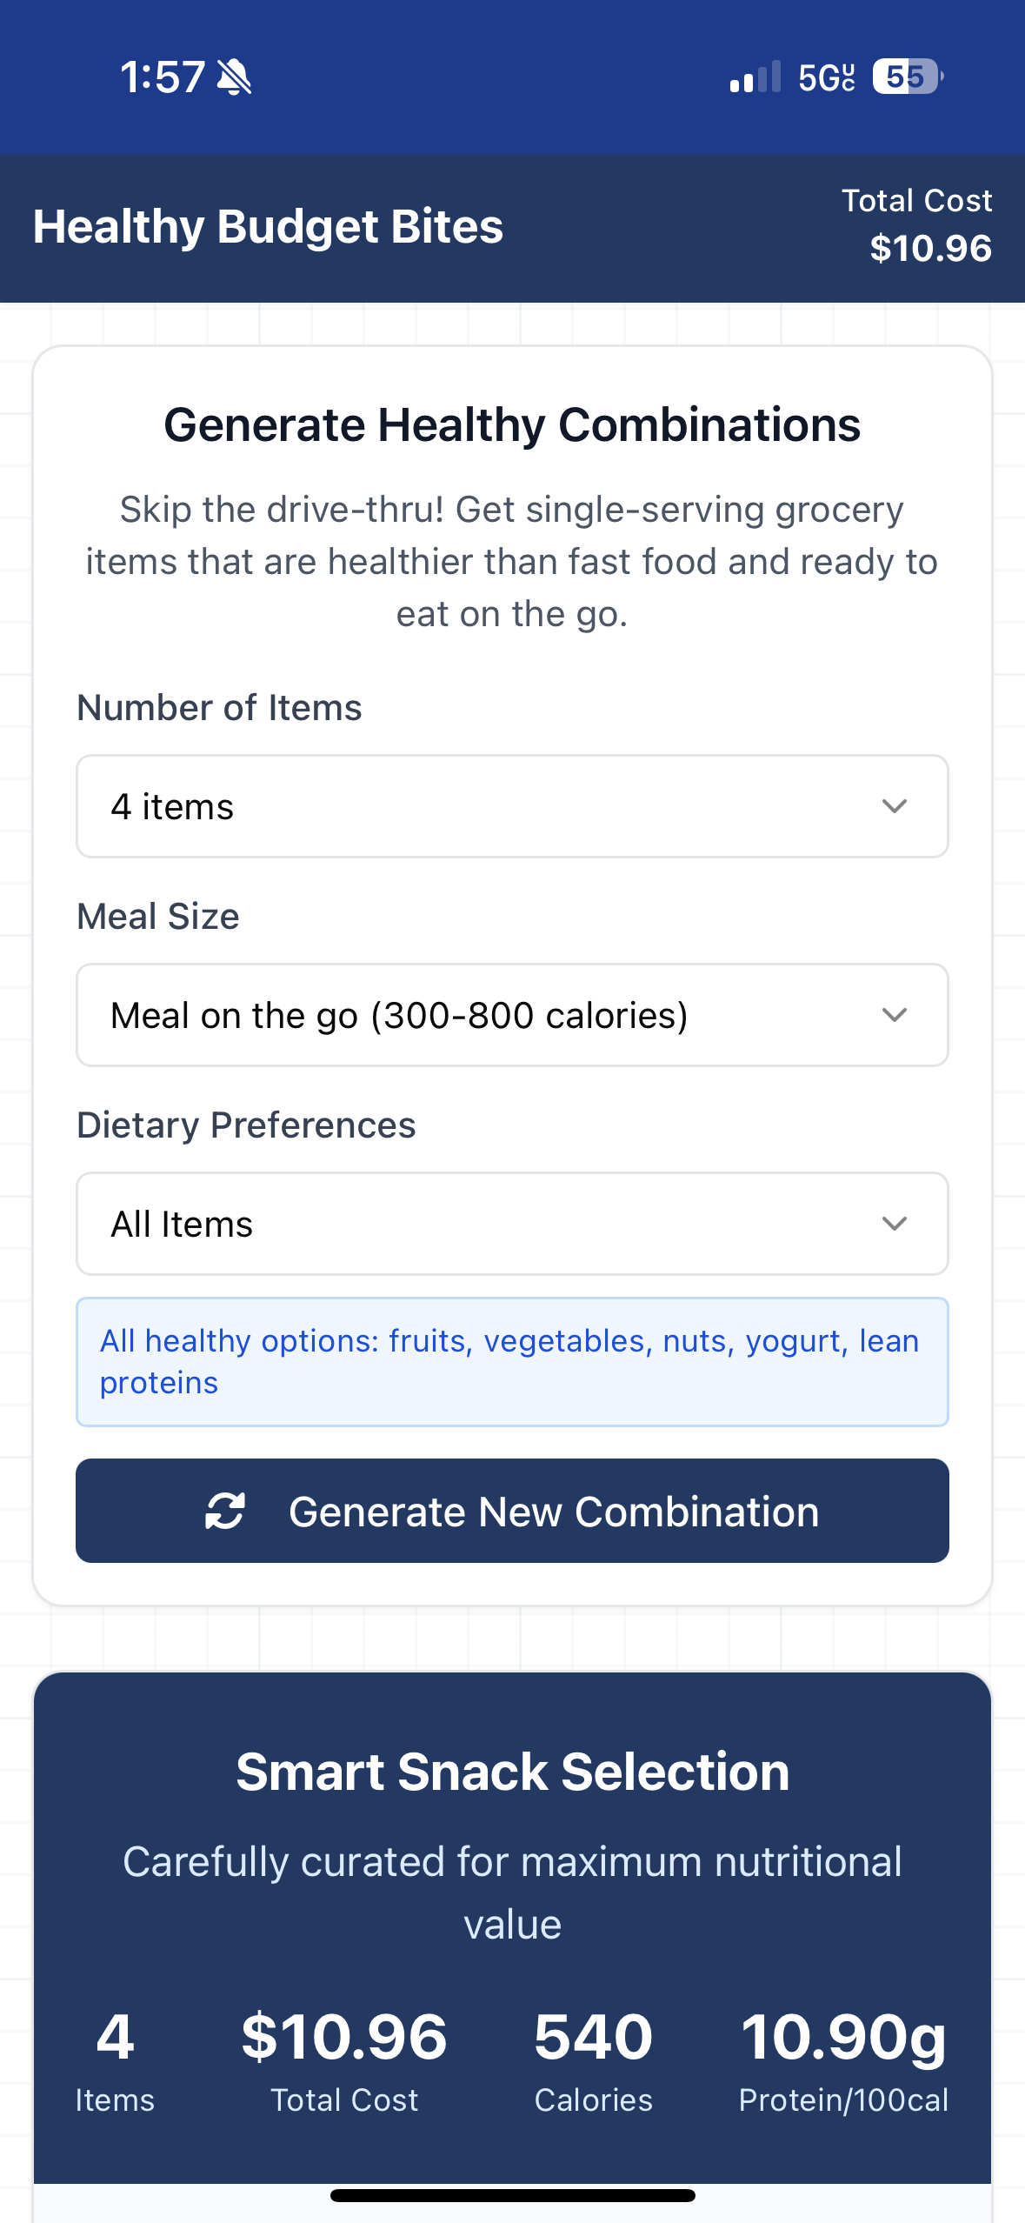The height and width of the screenshot is (2223, 1025).
Task: Click the chevron in Dietary Preferences field
Action: pyautogui.click(x=895, y=1224)
